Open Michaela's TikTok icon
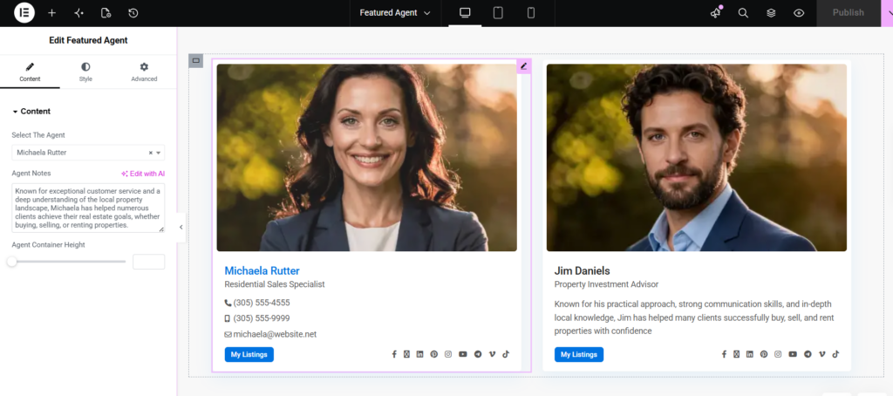This screenshot has height=396, width=893. coord(506,354)
